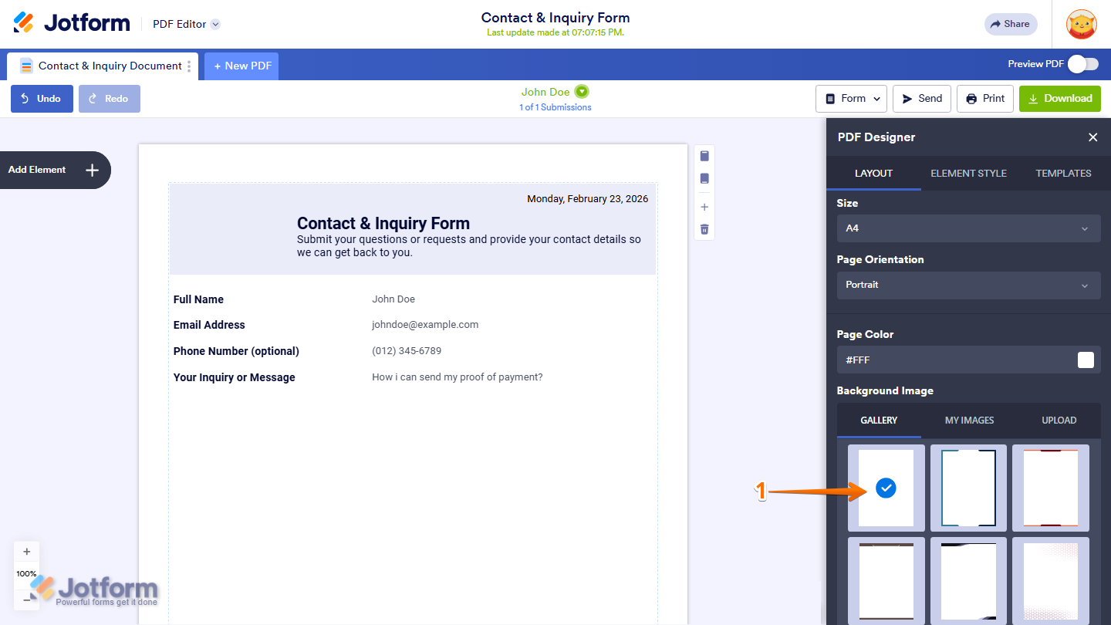
Task: Zoom out on the document
Action: tap(26, 597)
